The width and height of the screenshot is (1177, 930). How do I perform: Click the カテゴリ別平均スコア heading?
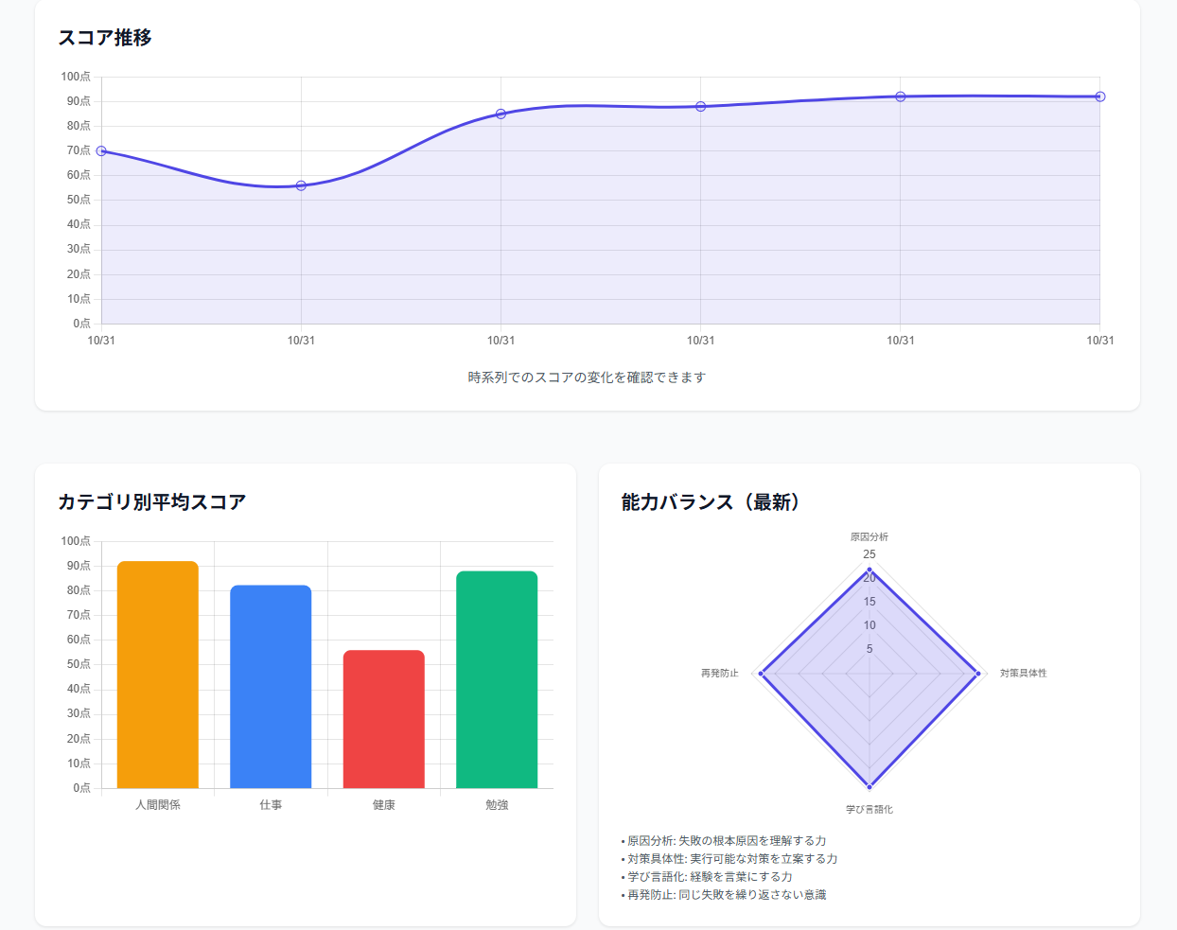[152, 502]
